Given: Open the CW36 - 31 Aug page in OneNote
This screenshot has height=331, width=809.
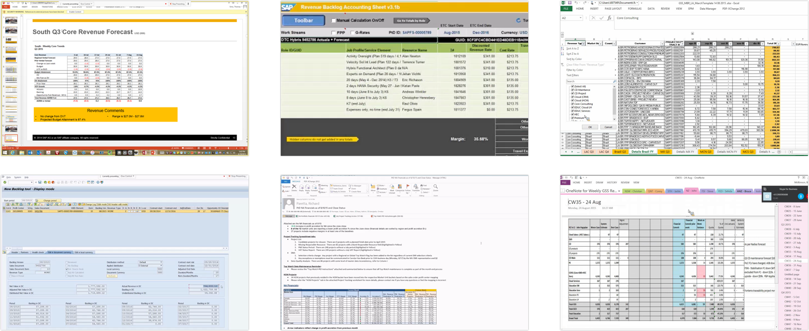Looking at the screenshot, I should pos(793,265).
